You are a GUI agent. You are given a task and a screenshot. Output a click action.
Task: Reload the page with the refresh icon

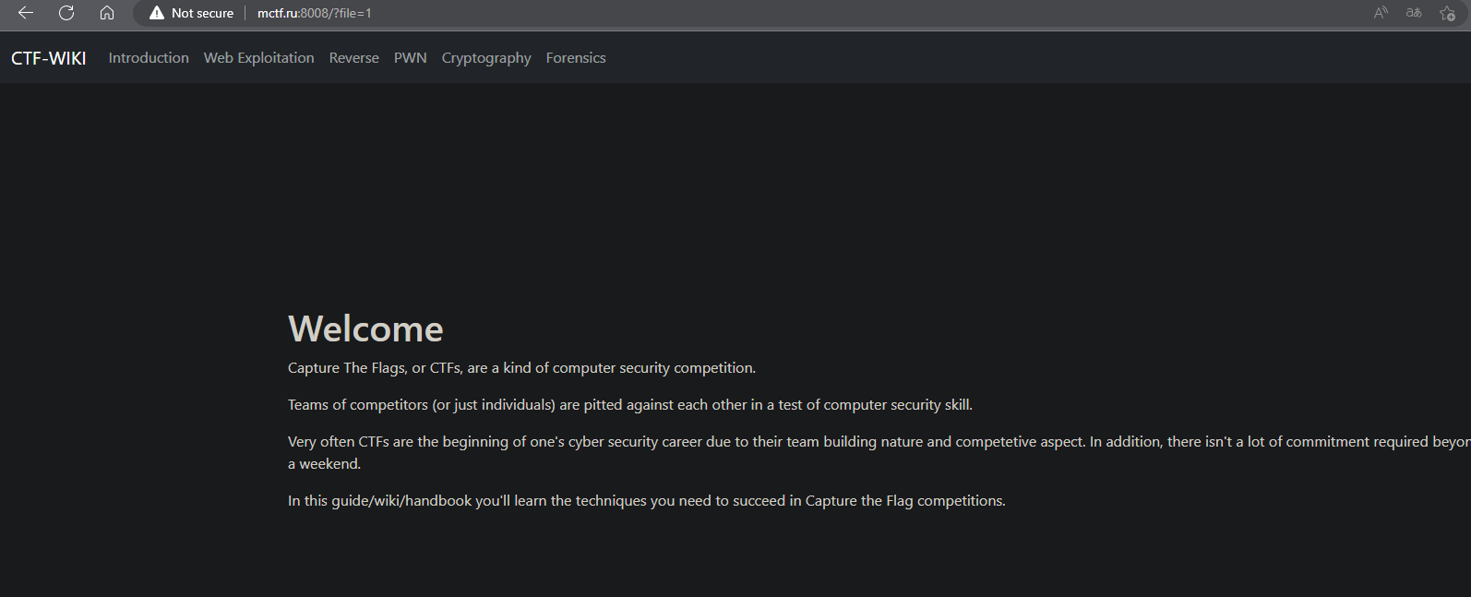66,13
